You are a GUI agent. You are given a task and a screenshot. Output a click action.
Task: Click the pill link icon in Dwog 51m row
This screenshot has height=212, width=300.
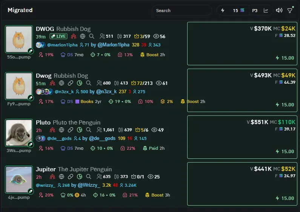click(71, 83)
